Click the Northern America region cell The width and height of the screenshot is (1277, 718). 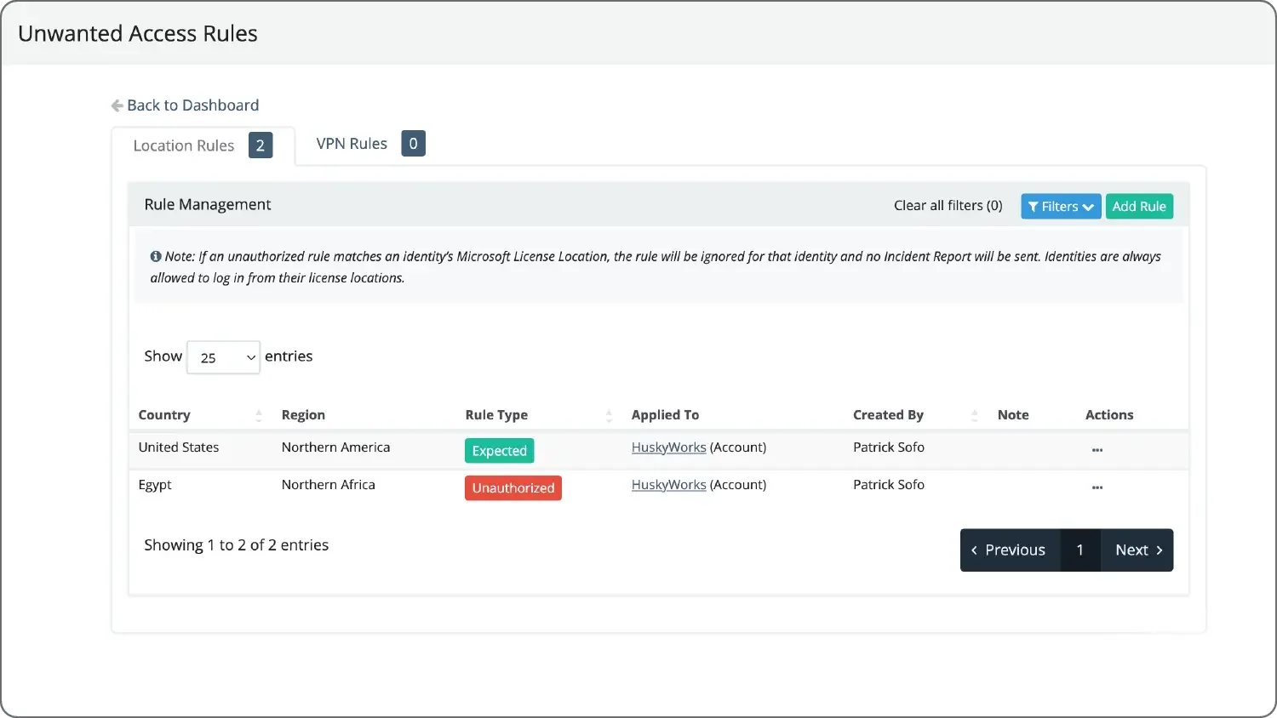(335, 447)
